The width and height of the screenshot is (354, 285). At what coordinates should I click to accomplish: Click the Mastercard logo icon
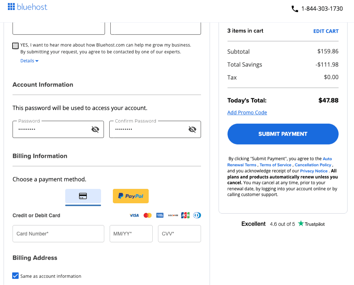pyautogui.click(x=147, y=215)
